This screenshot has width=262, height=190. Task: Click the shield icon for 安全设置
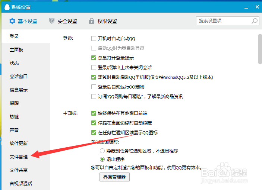52,21
